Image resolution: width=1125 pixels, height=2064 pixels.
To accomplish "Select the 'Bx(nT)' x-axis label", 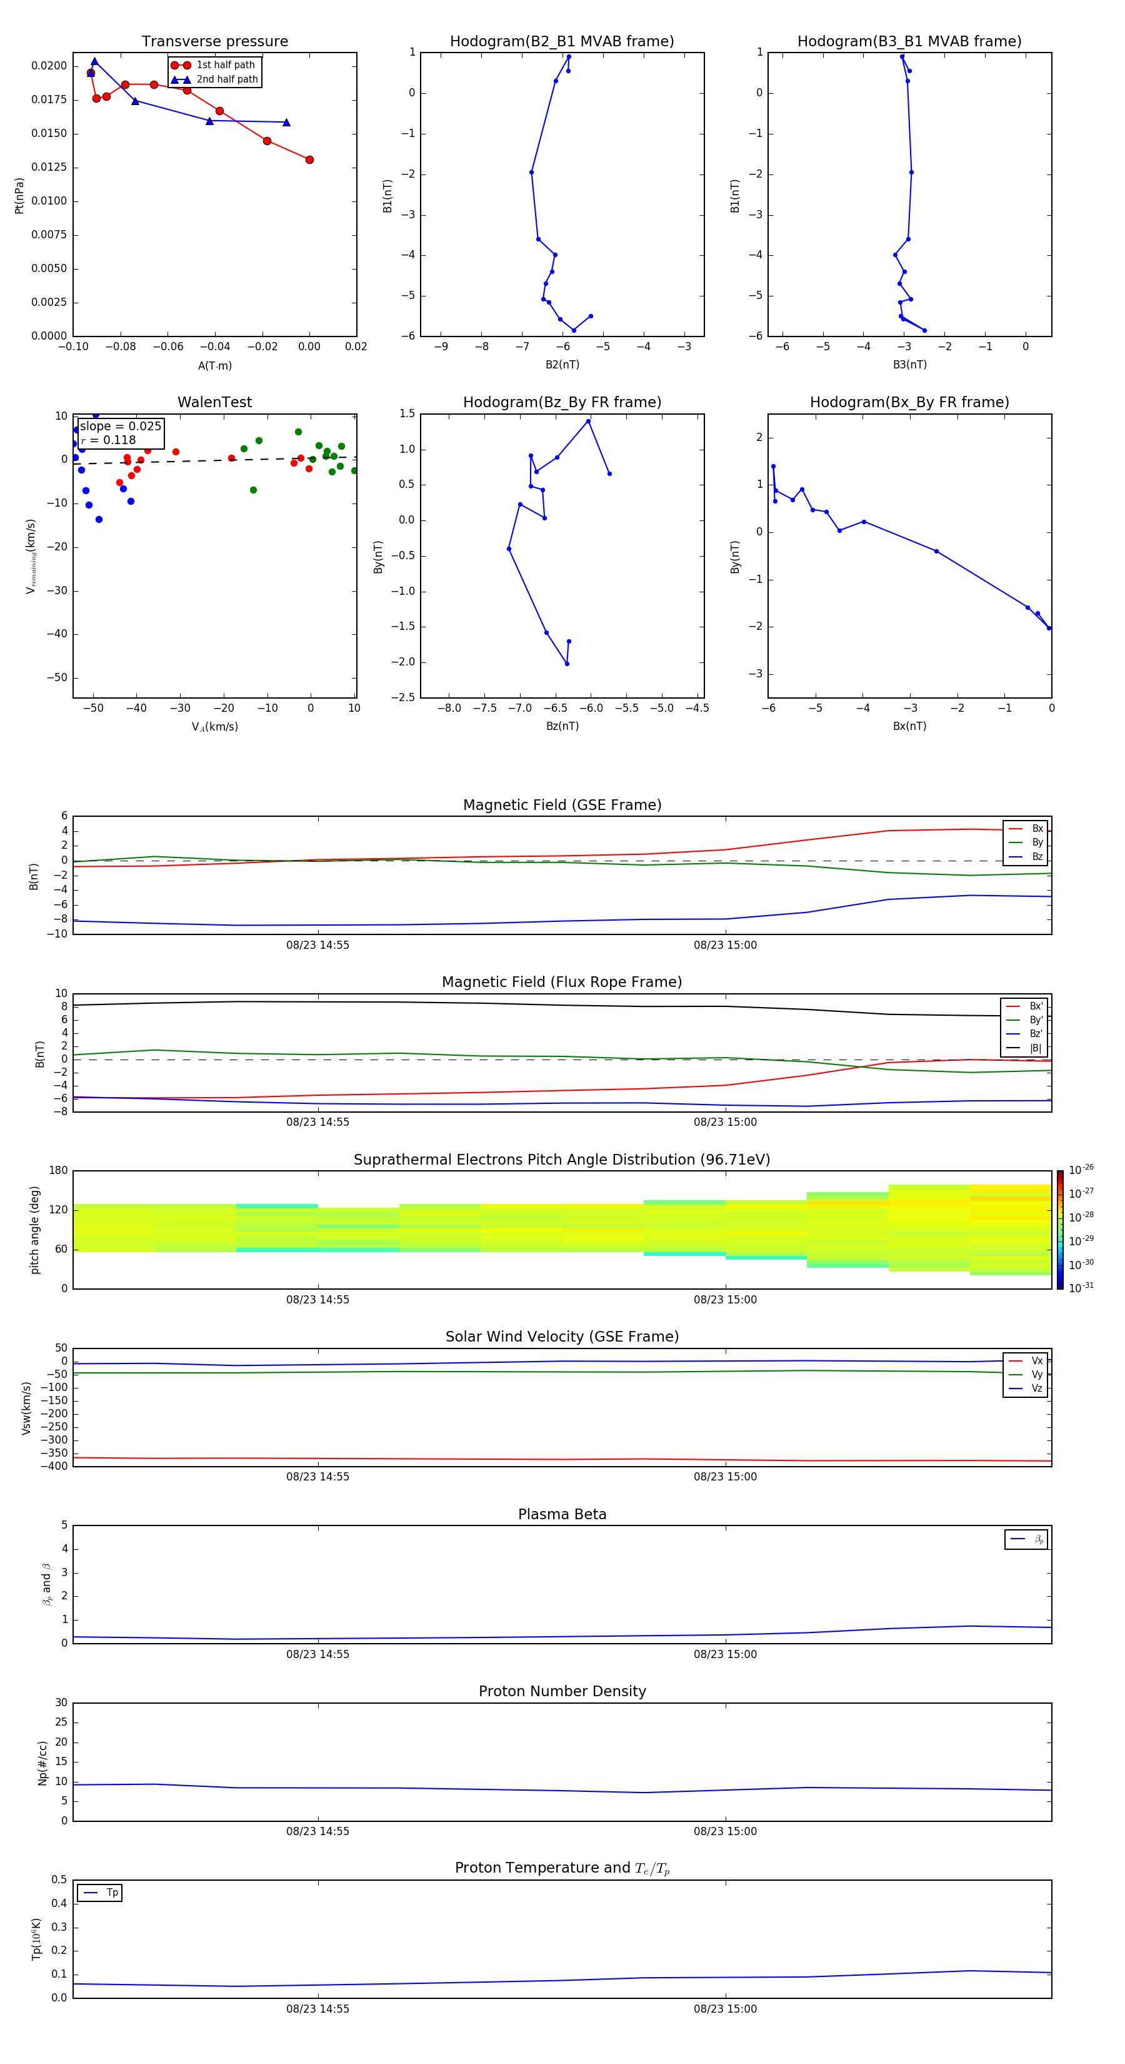I will (909, 726).
